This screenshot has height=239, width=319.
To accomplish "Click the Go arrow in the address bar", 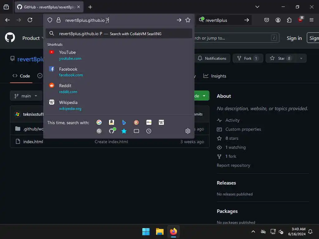I will pos(179,20).
